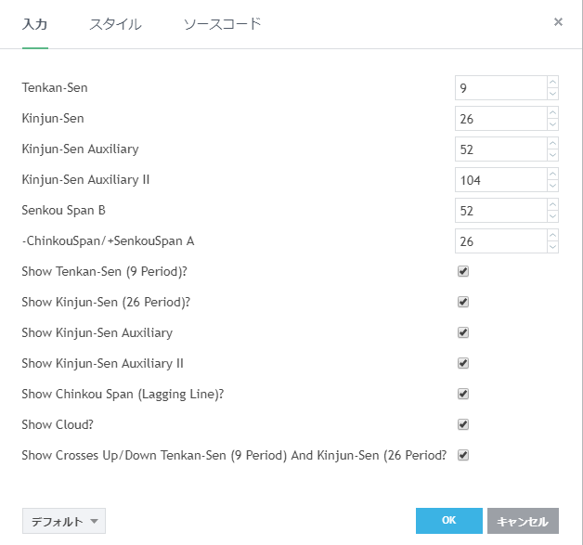The image size is (583, 545).
Task: Click the Kinjun-Sen increment arrow
Action: 552,113
